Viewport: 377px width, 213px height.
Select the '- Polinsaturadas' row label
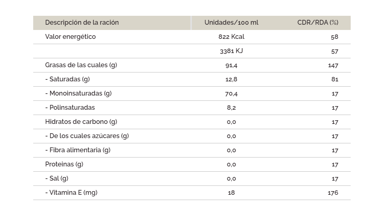[x=70, y=108]
